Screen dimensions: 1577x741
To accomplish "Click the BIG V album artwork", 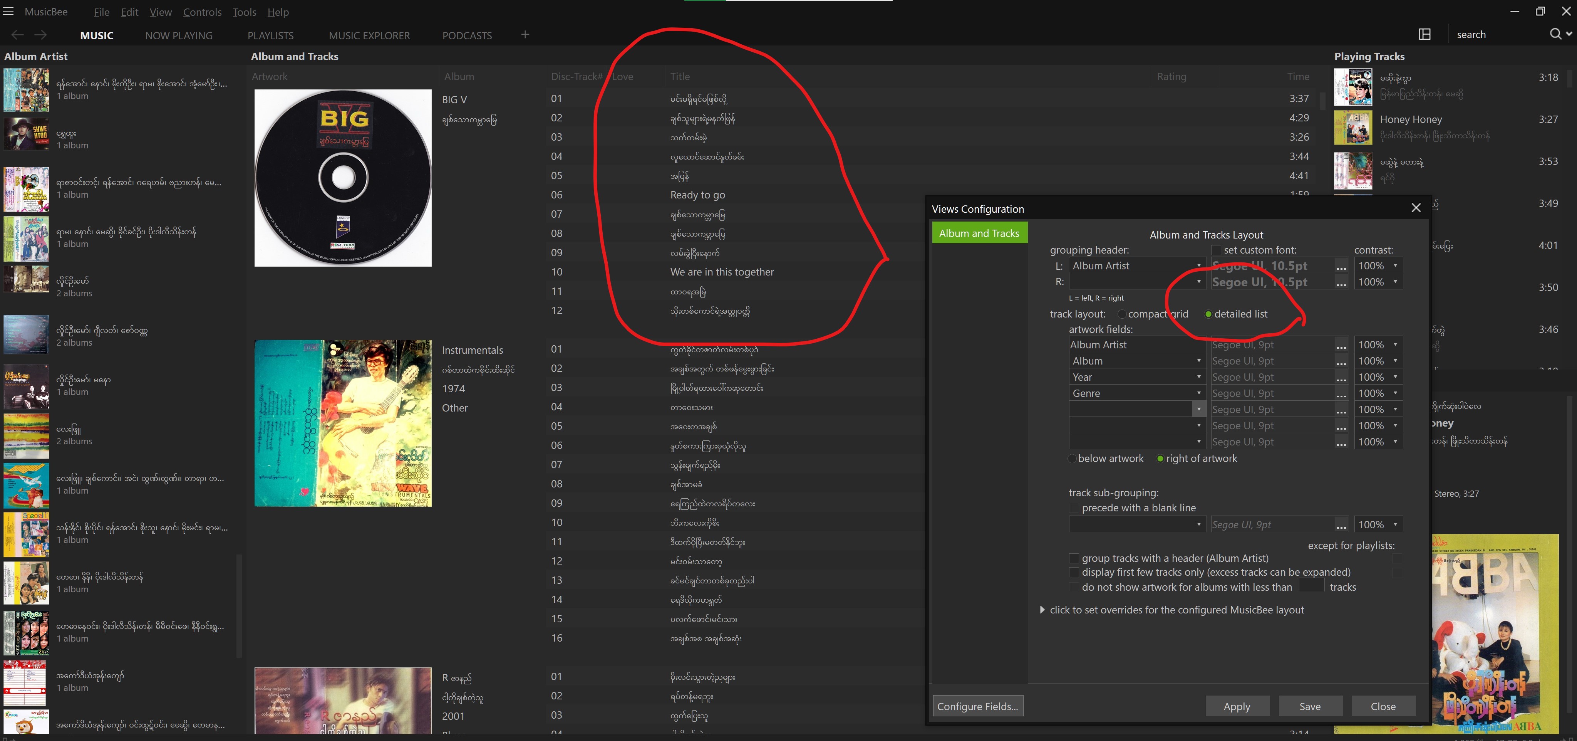I will click(x=343, y=178).
